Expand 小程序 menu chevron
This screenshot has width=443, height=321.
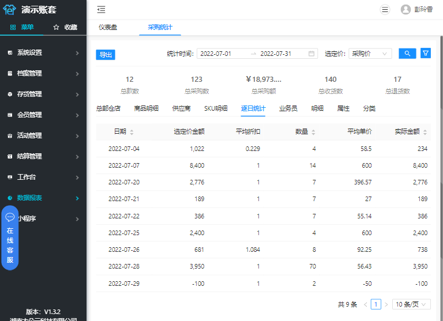[x=77, y=219]
